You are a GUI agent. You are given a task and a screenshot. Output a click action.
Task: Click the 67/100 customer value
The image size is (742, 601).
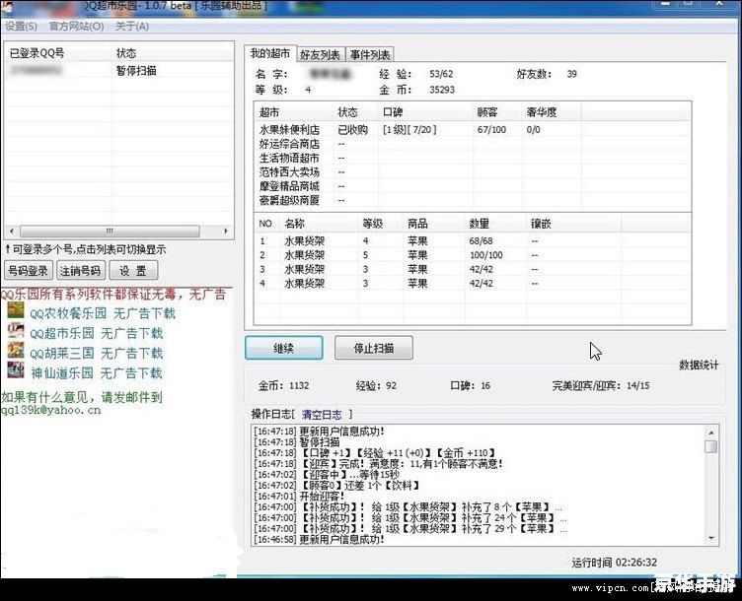(491, 129)
